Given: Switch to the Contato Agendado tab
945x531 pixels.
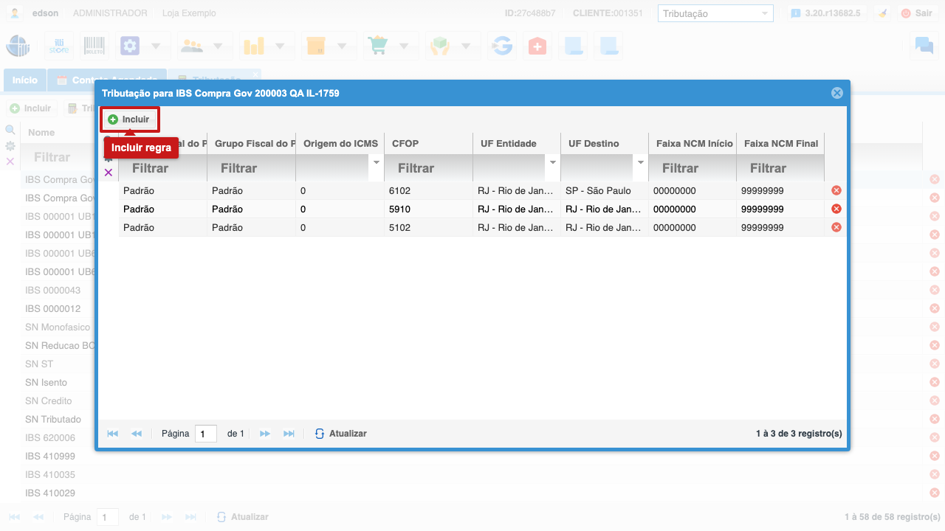Looking at the screenshot, I should pos(107,80).
